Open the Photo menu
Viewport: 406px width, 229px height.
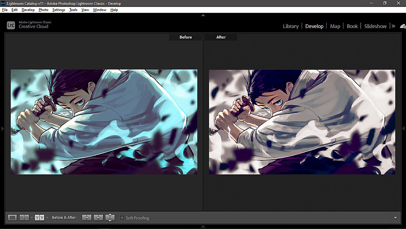(43, 10)
